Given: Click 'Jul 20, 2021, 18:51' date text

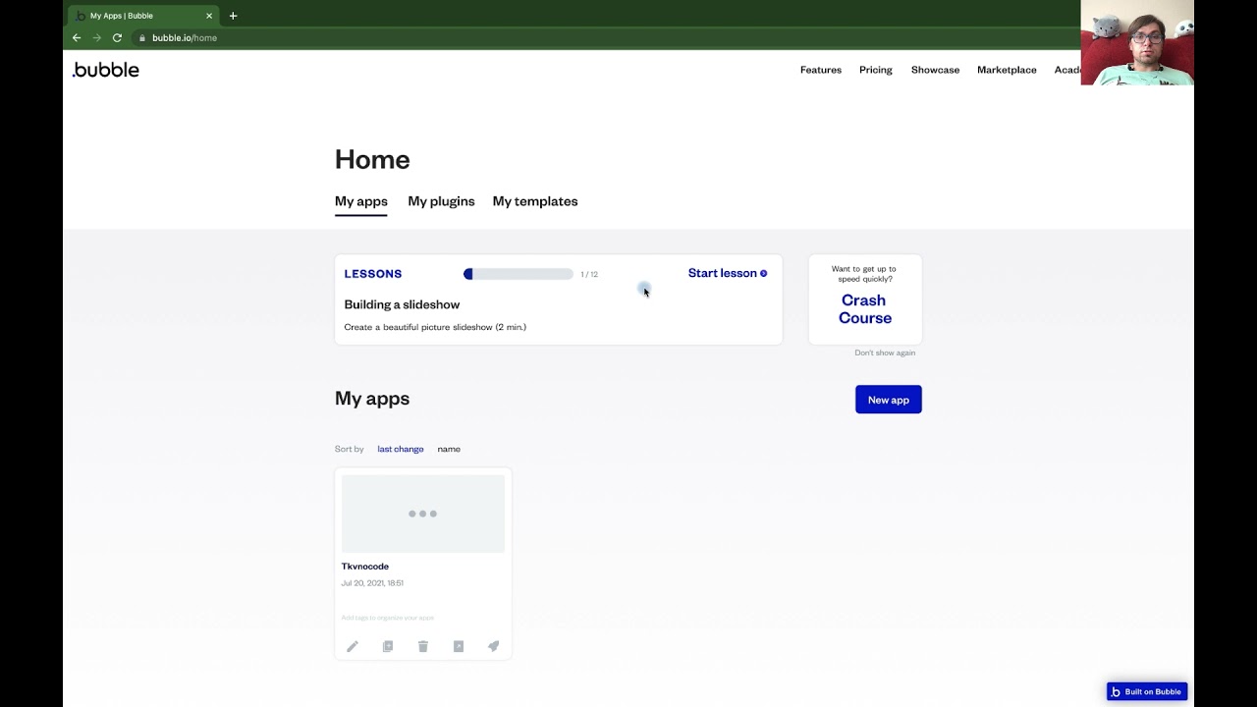Looking at the screenshot, I should pyautogui.click(x=372, y=583).
